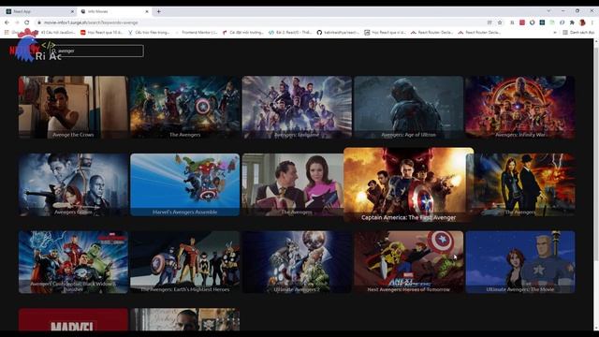Viewport: 599px width, 337px height.
Task: Click the Netflix-style logo in page header
Action: coord(24,50)
